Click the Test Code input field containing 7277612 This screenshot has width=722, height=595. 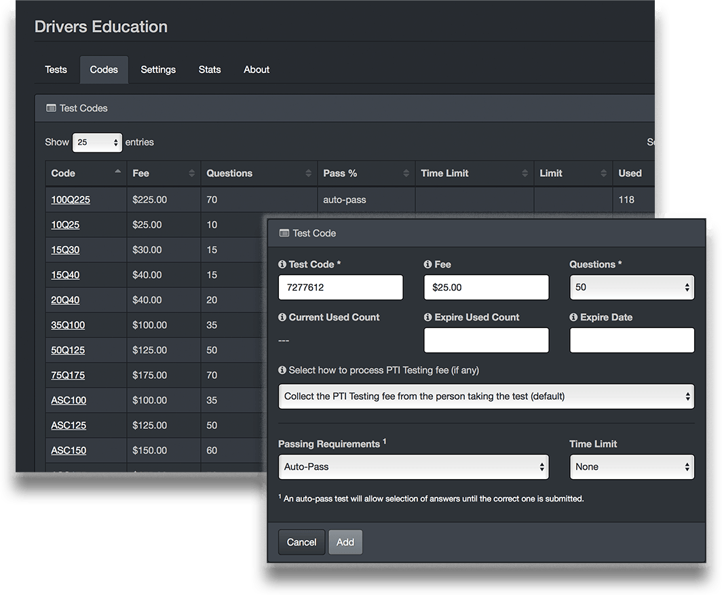pyautogui.click(x=341, y=287)
